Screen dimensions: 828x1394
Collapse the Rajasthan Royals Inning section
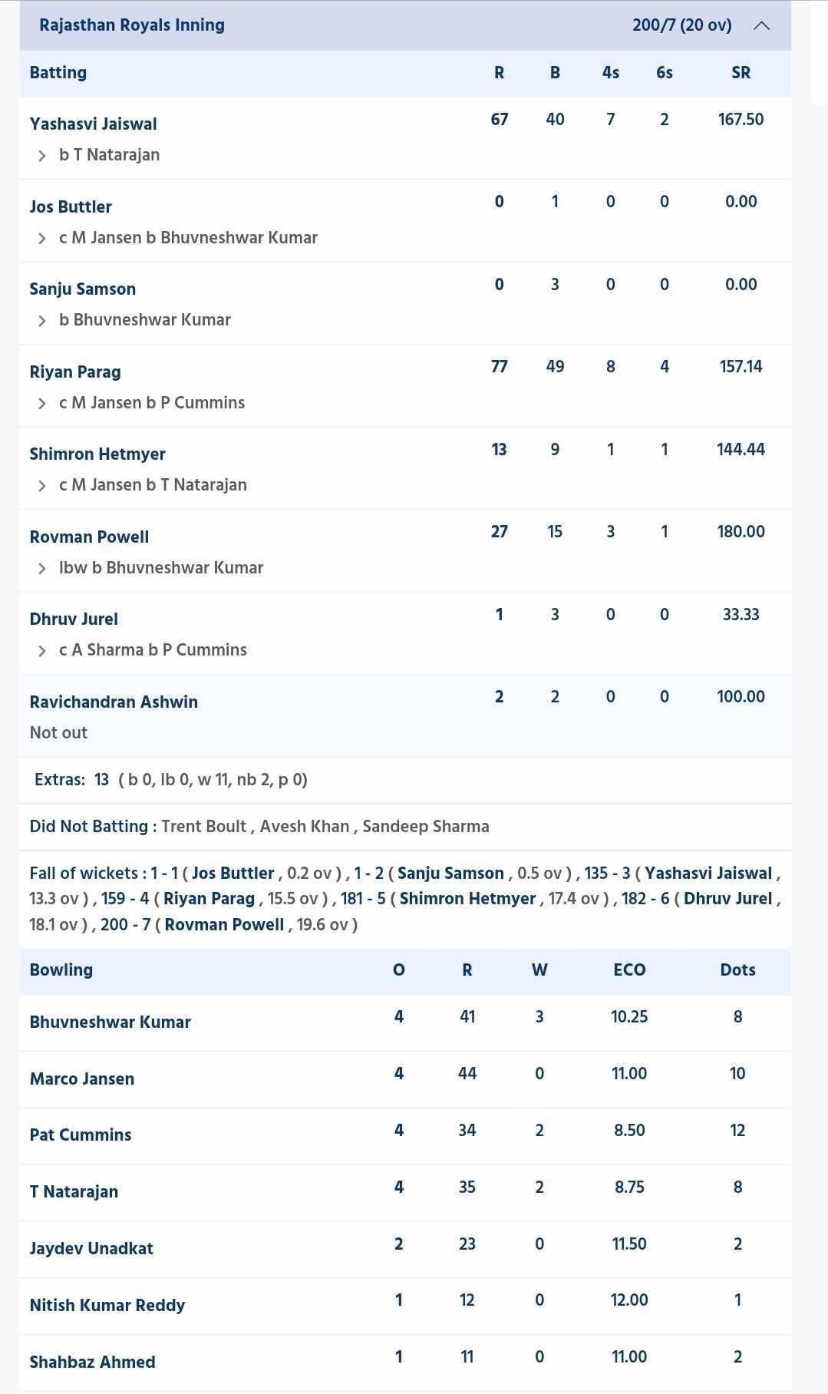click(761, 25)
